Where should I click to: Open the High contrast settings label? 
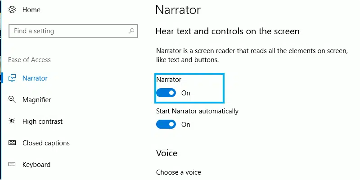click(x=42, y=121)
